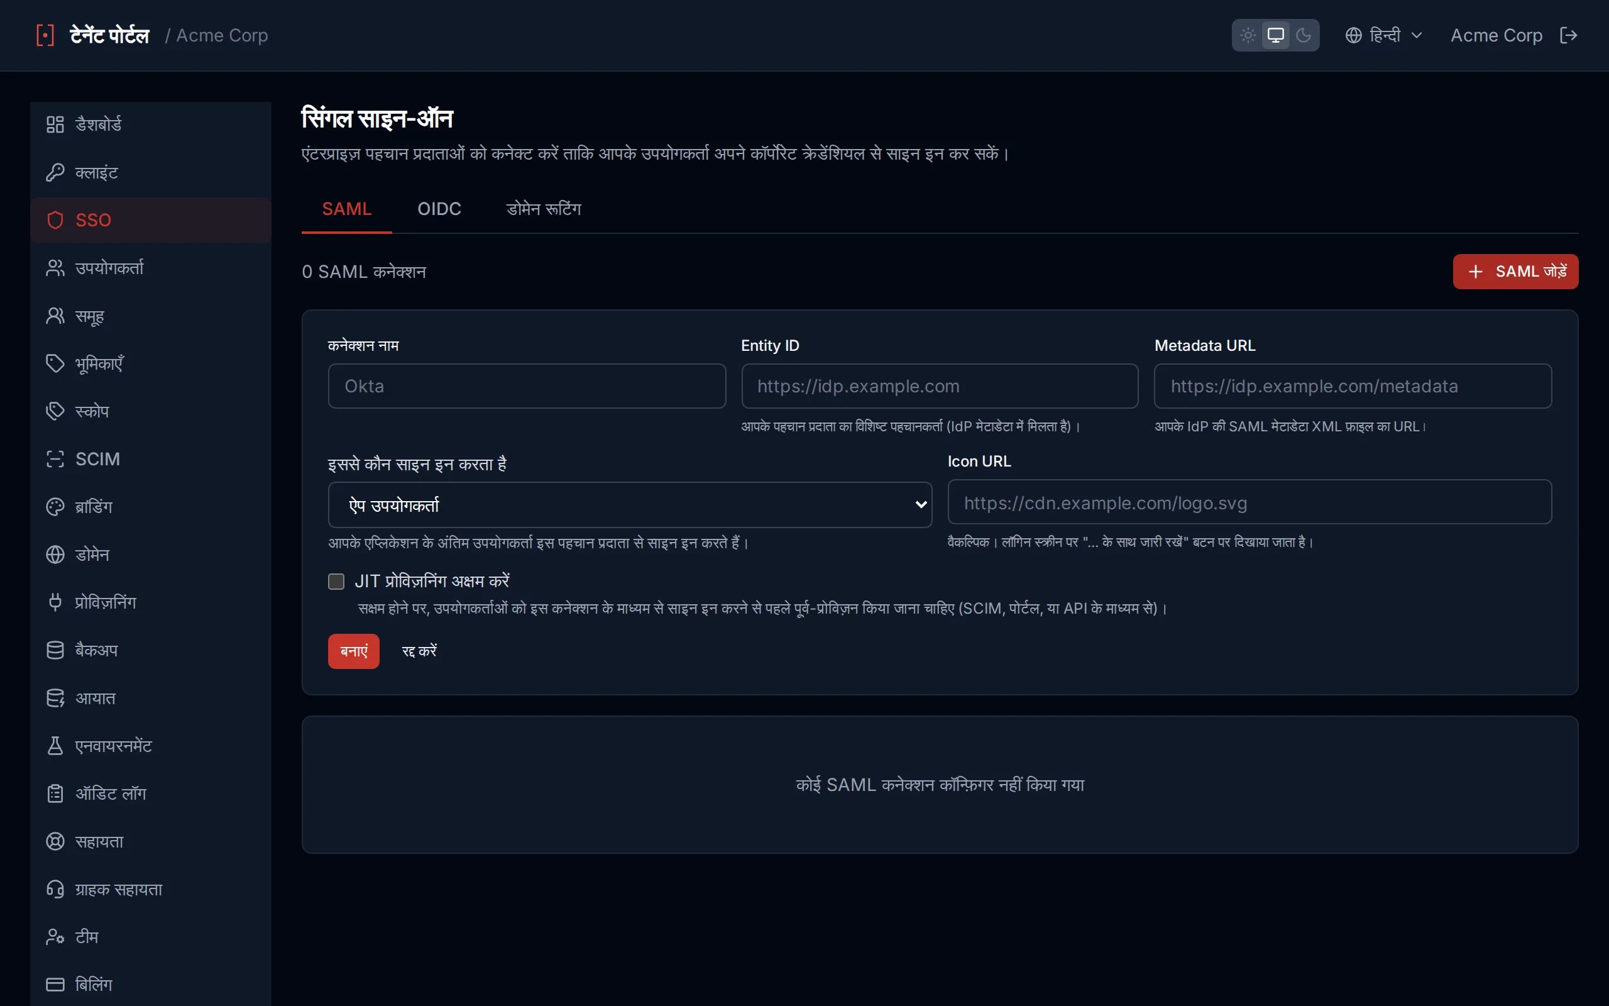Image resolution: width=1609 pixels, height=1006 pixels.
Task: Click the समूह sidebar label
Action: tap(90, 317)
